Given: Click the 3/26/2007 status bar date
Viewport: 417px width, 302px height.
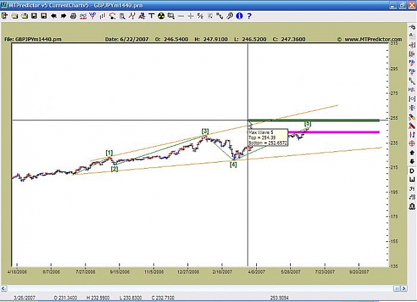Looking at the screenshot, I should tap(25, 298).
